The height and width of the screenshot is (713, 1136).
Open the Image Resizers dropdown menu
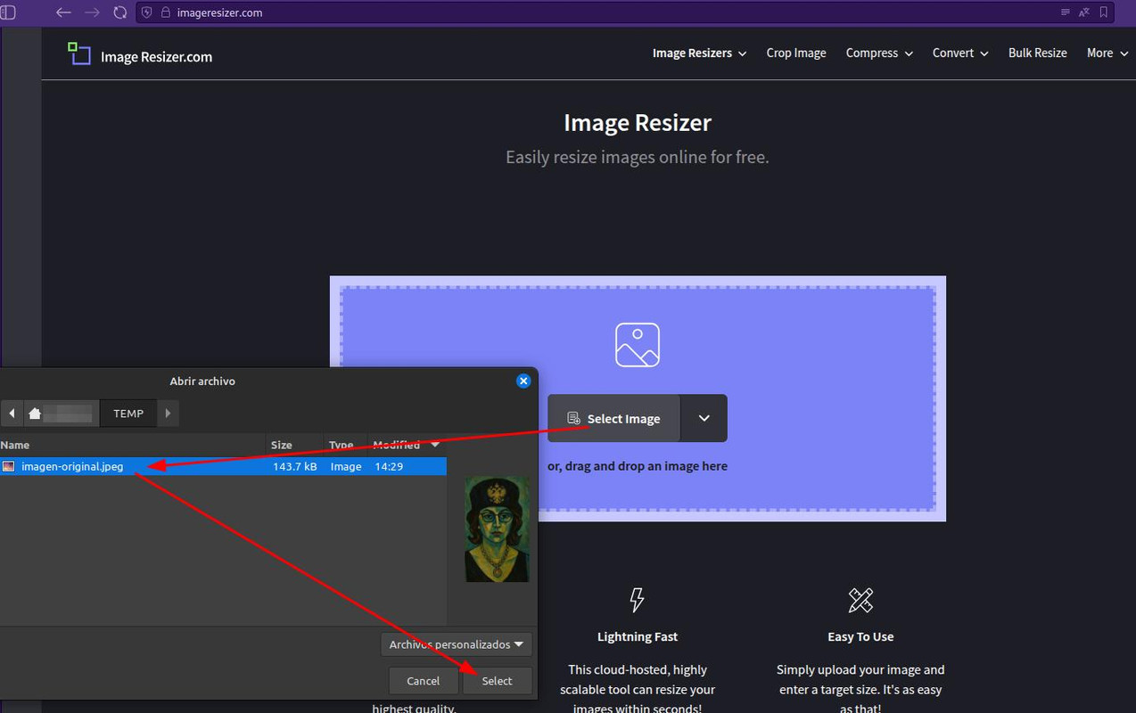tap(699, 53)
